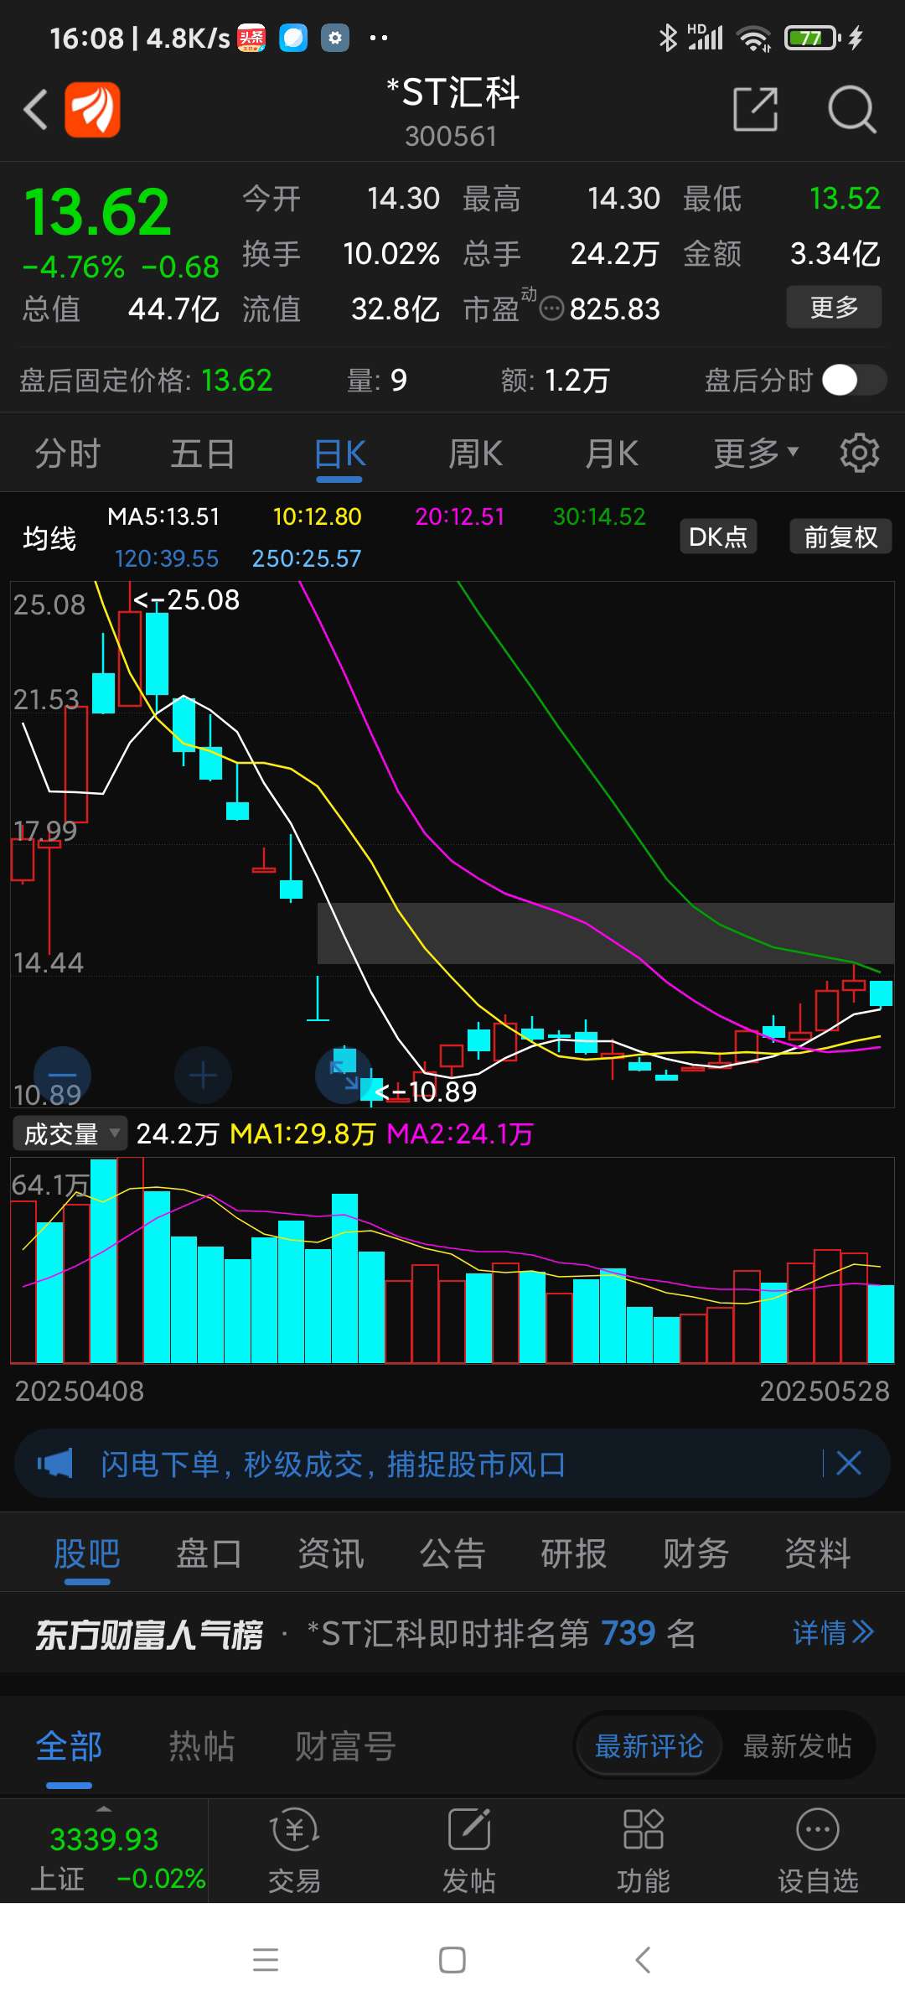The image size is (905, 2012).
Task: Expand the 上证 index bar
Action: 104,1852
